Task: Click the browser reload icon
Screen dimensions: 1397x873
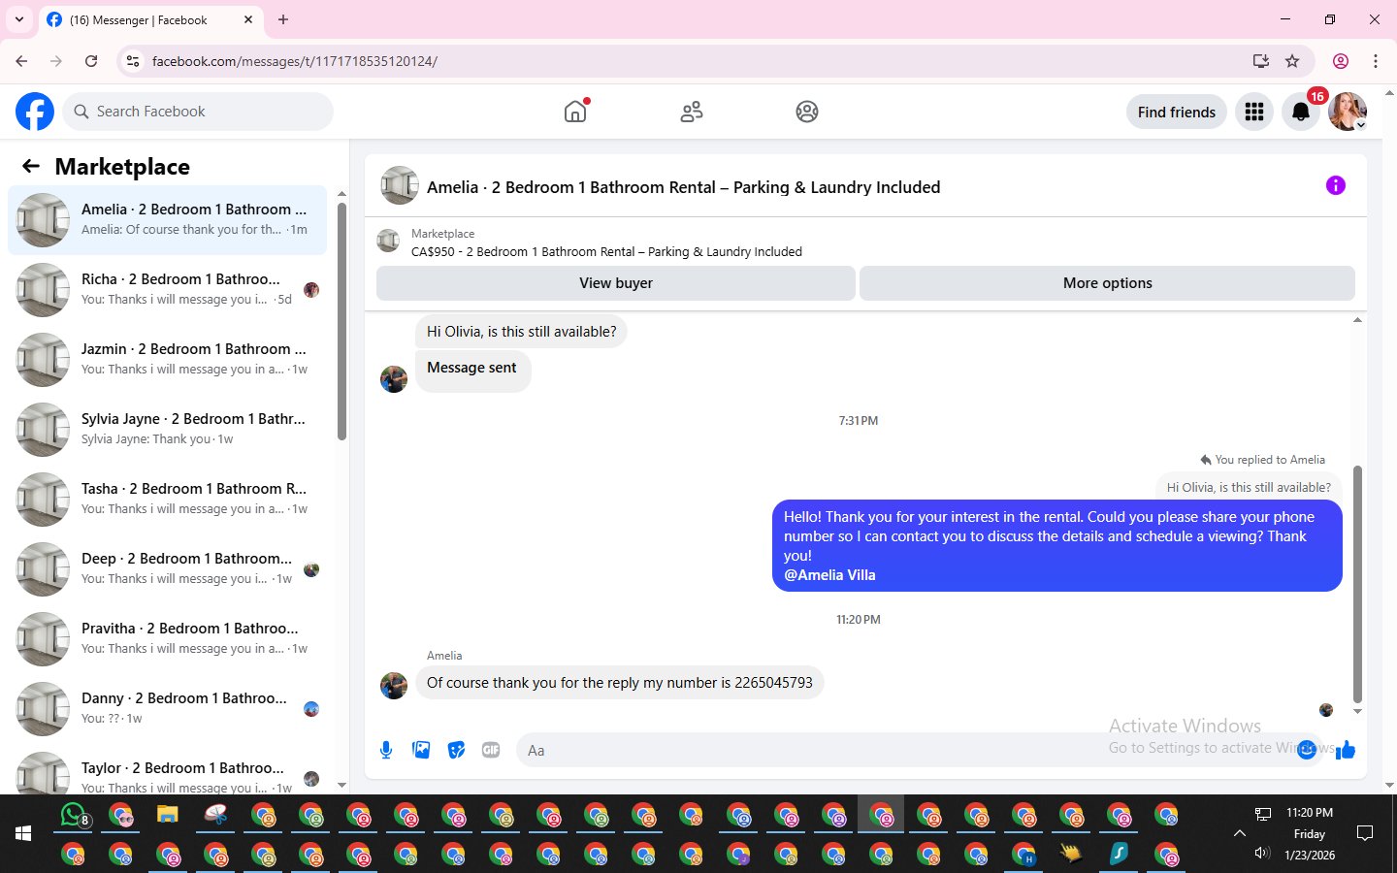Action: coord(91,61)
